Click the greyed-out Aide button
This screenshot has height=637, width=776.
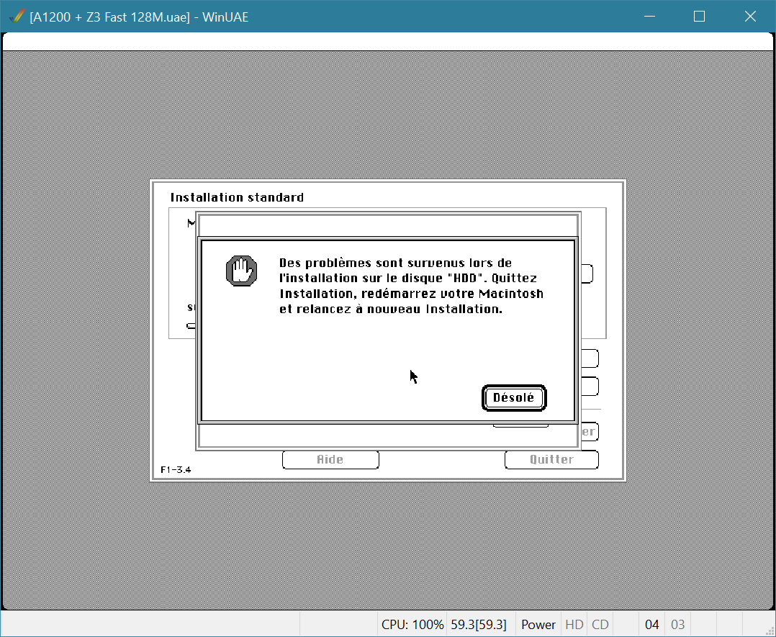(330, 459)
